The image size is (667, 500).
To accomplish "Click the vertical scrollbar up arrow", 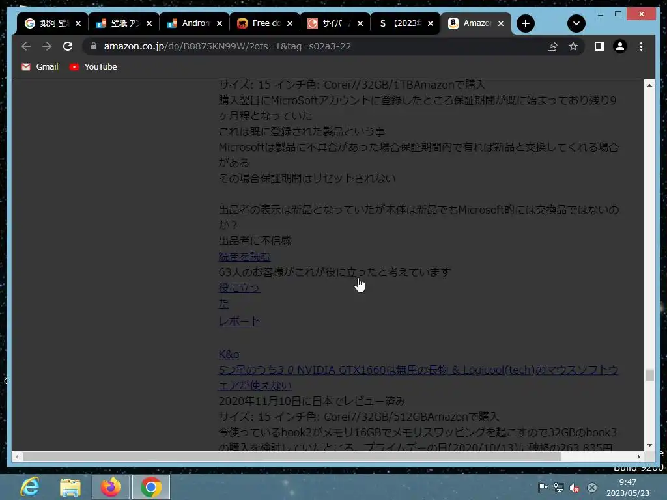I will pos(649,85).
